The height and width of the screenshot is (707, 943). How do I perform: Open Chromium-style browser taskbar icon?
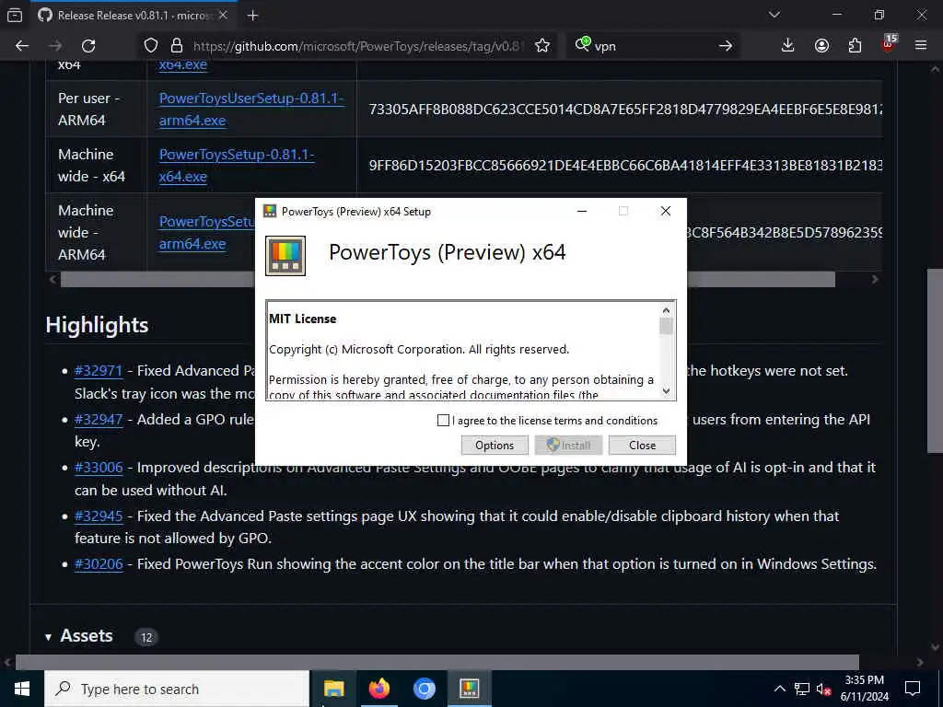pyautogui.click(x=424, y=689)
